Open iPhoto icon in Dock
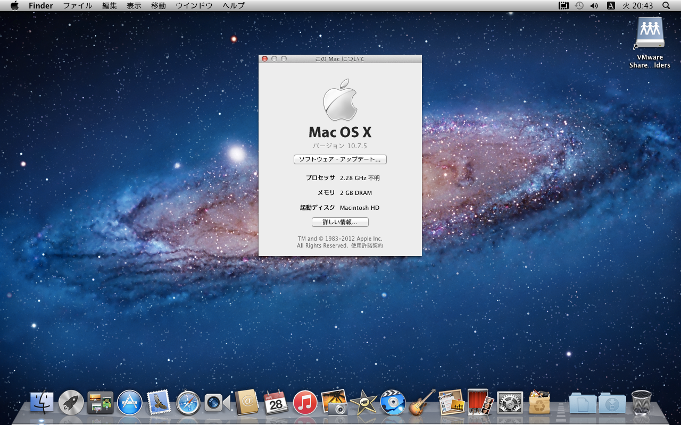Viewport: 681px width, 425px height. click(x=335, y=403)
